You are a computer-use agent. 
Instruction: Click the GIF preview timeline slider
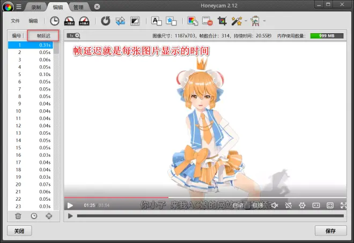[x=210, y=216]
